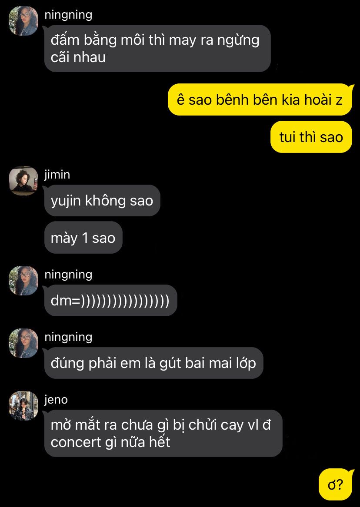Select the 'yujin không sao' bubble

tap(102, 200)
